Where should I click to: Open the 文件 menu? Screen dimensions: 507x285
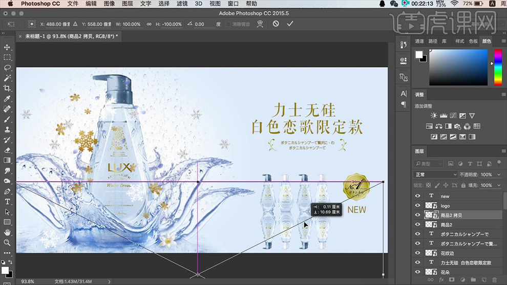click(73, 4)
